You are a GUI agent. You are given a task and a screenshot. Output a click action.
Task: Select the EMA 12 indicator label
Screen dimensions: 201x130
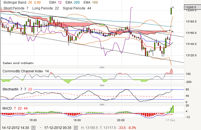(x=55, y=2)
